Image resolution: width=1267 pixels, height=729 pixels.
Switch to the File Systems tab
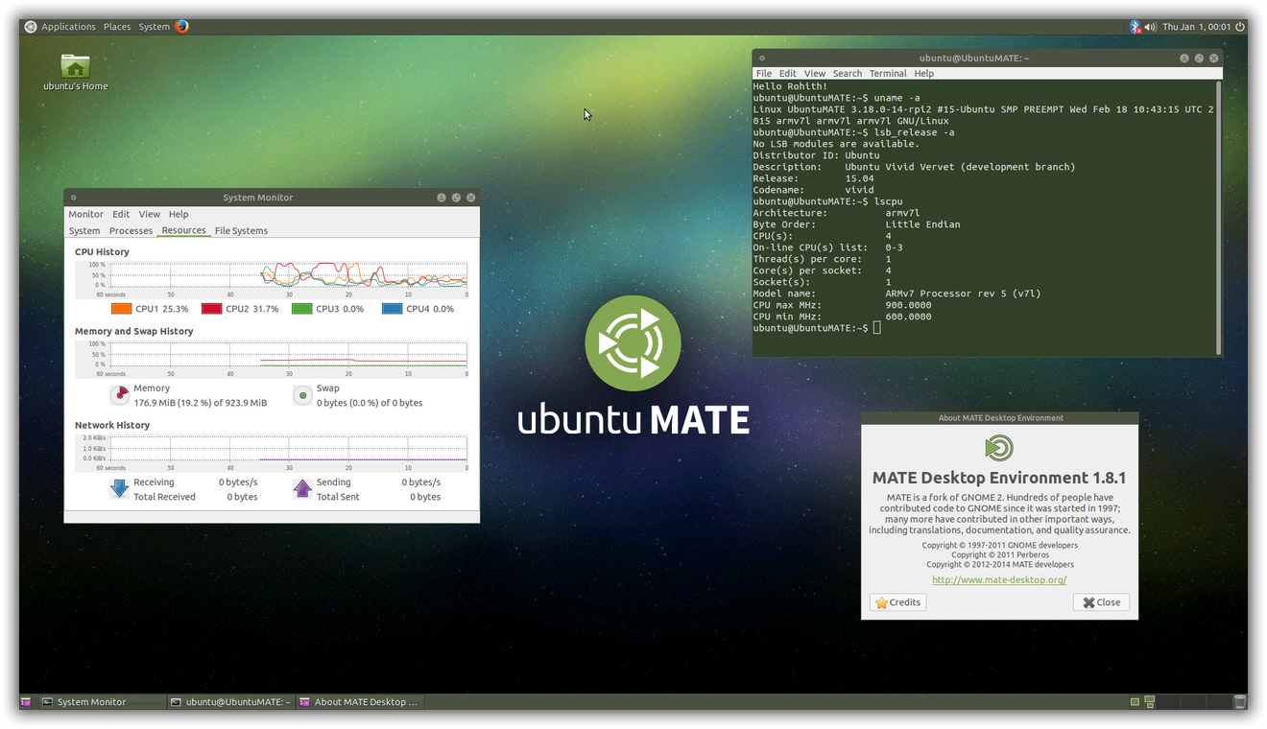(241, 230)
